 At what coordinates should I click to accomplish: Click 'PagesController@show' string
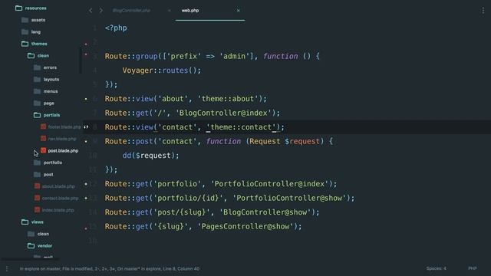[245, 227]
